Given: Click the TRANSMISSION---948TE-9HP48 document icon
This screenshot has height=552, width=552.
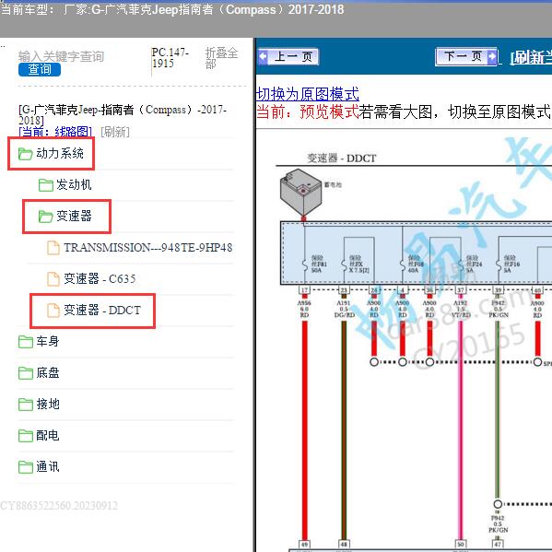Looking at the screenshot, I should click(x=53, y=248).
